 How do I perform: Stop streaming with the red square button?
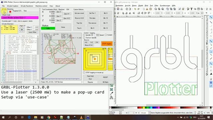(x=10, y=12)
